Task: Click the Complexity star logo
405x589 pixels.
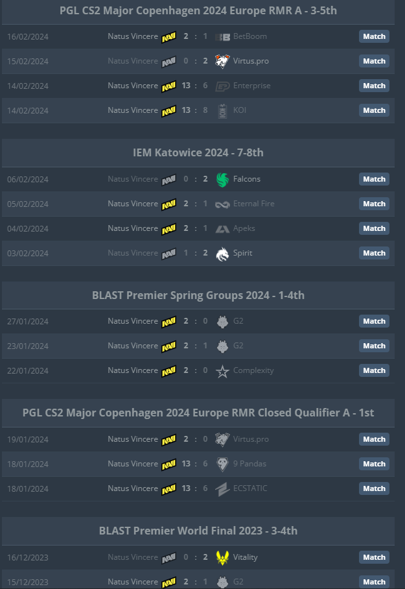Action: point(222,371)
